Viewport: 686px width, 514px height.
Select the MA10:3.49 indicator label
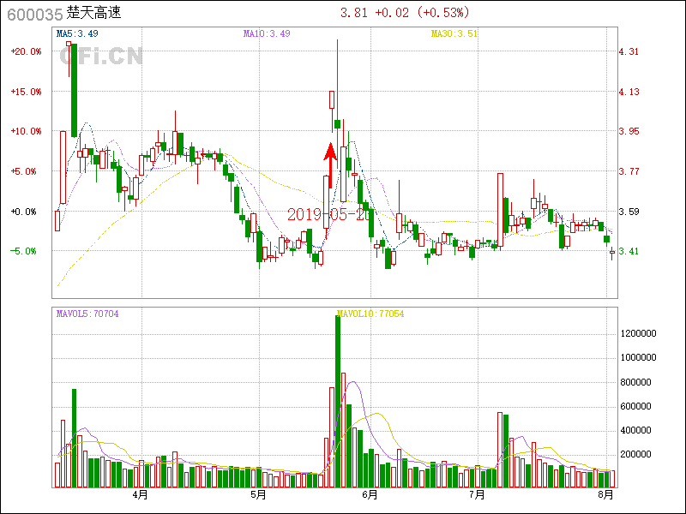click(267, 33)
